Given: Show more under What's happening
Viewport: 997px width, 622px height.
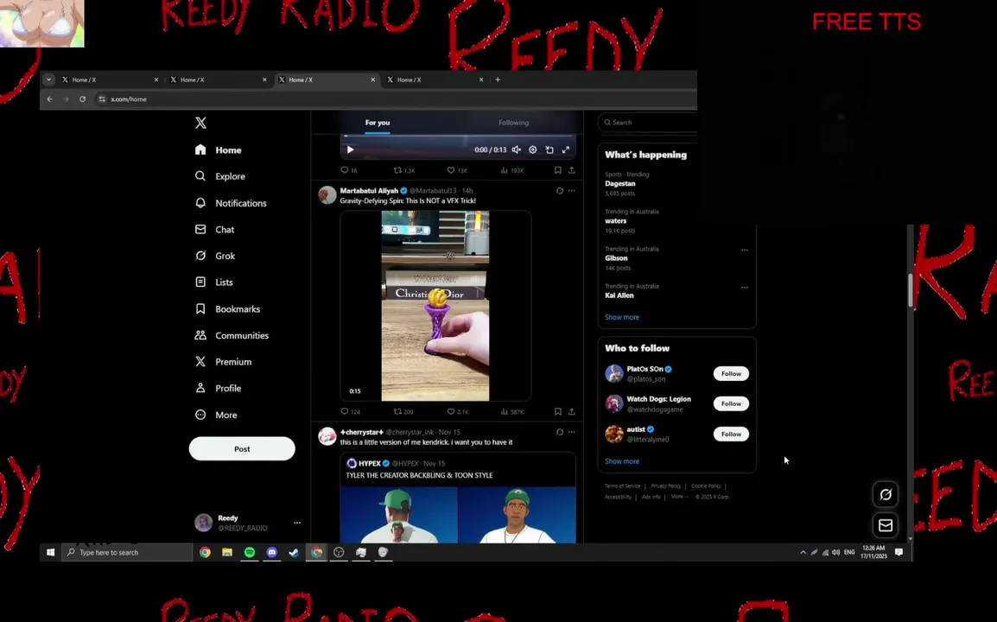Looking at the screenshot, I should coord(622,317).
